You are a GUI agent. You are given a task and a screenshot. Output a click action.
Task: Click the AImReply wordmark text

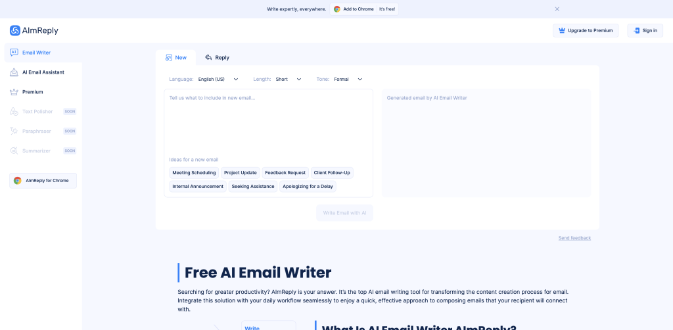pos(40,30)
